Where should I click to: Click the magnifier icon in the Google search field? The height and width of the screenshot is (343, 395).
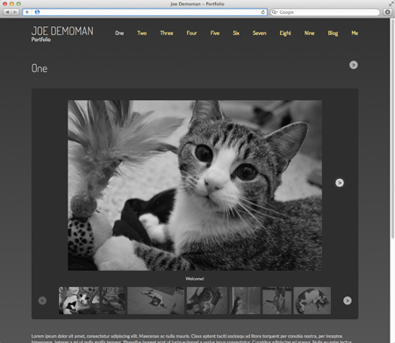pos(274,12)
